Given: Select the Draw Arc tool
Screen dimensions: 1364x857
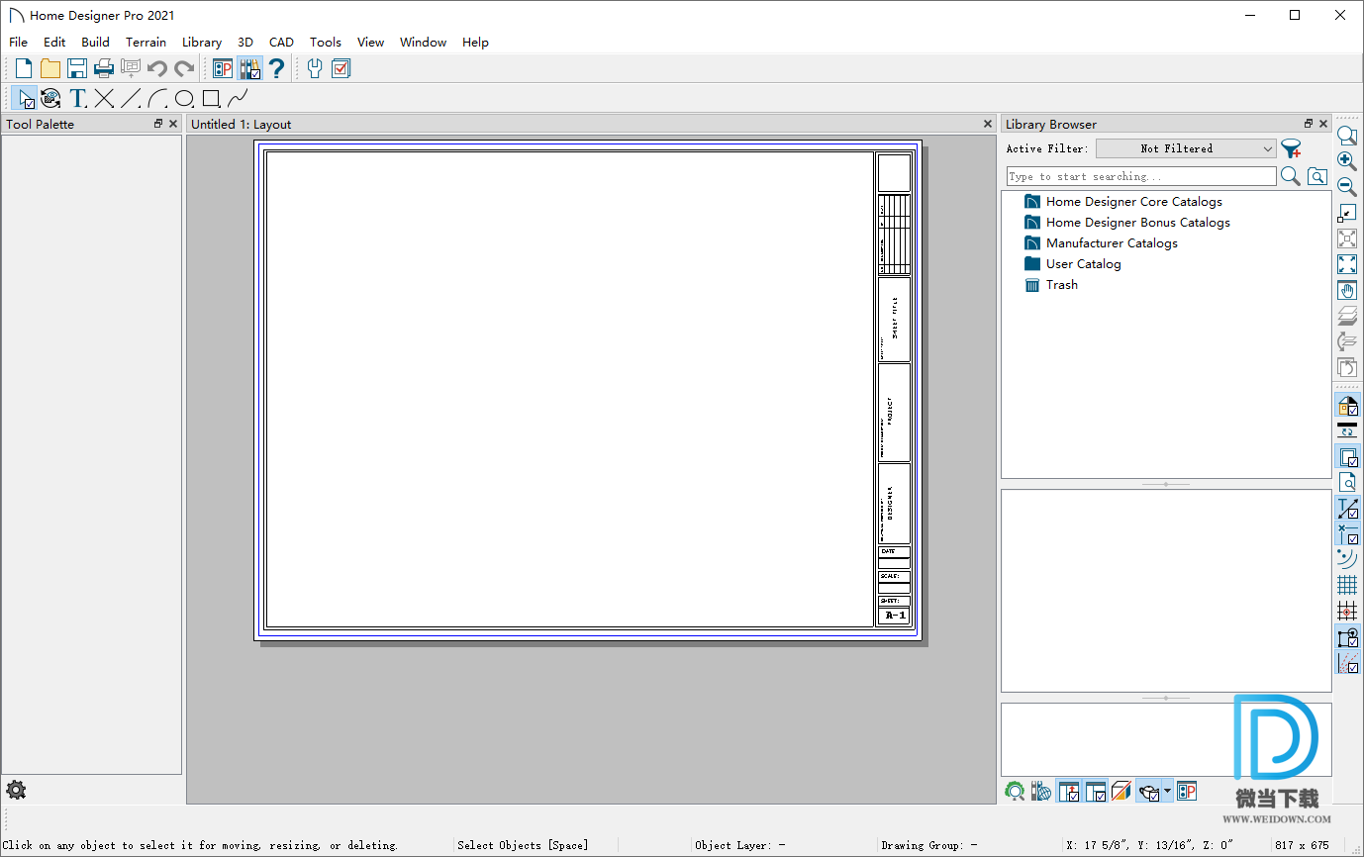Looking at the screenshot, I should coord(157,98).
